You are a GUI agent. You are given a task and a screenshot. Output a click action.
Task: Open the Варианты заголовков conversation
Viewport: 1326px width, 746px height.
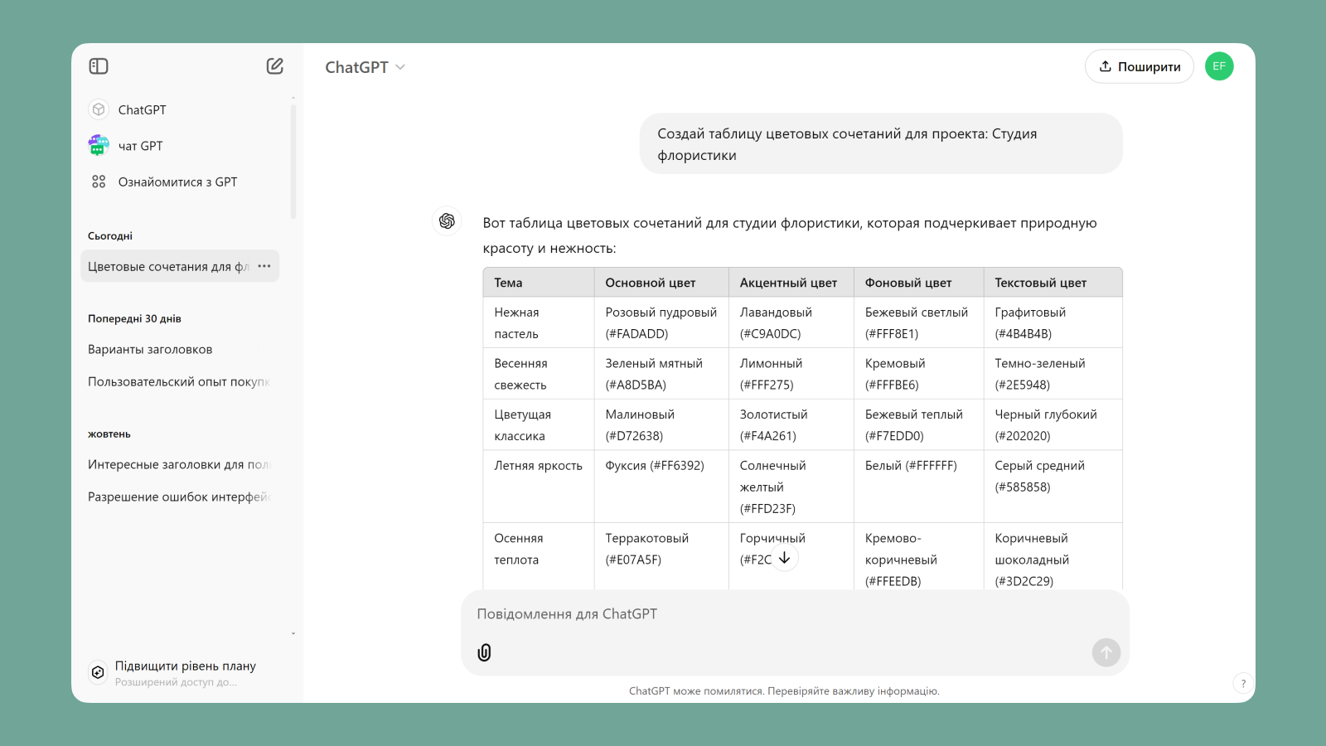click(150, 350)
